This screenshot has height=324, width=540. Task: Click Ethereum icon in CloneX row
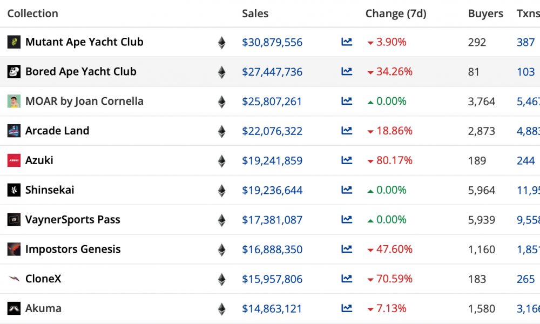[x=222, y=280]
